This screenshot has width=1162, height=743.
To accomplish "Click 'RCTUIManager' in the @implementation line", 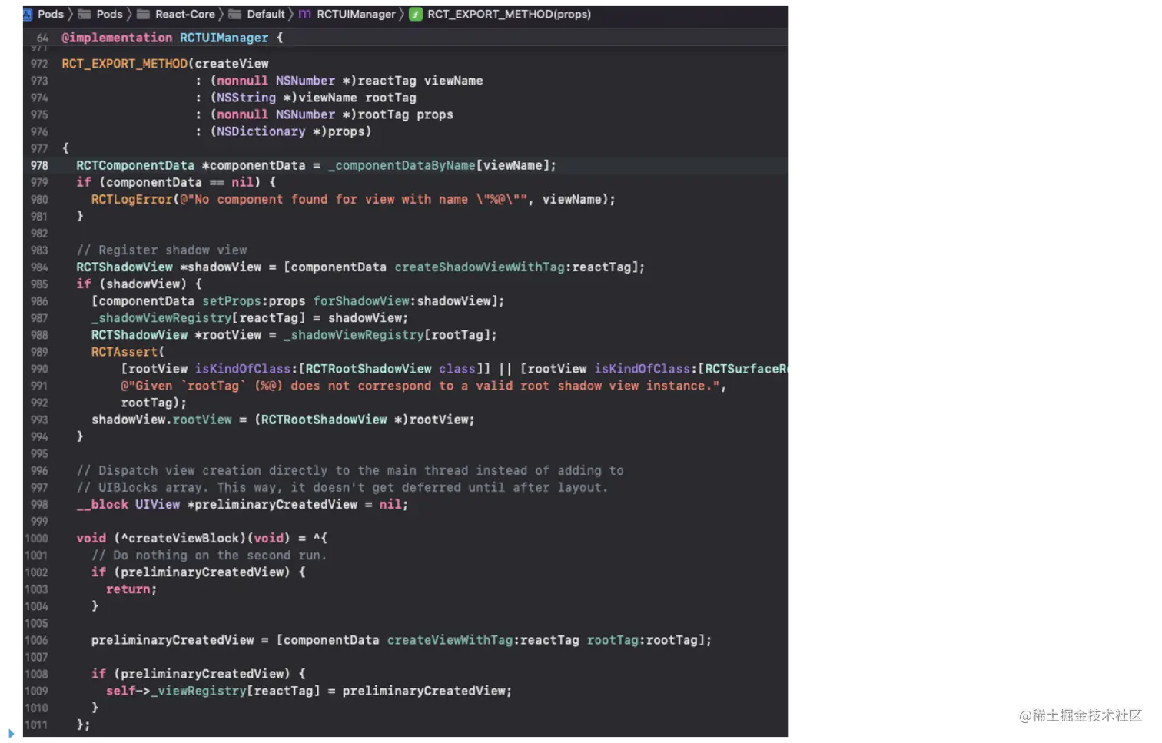I will 224,38.
